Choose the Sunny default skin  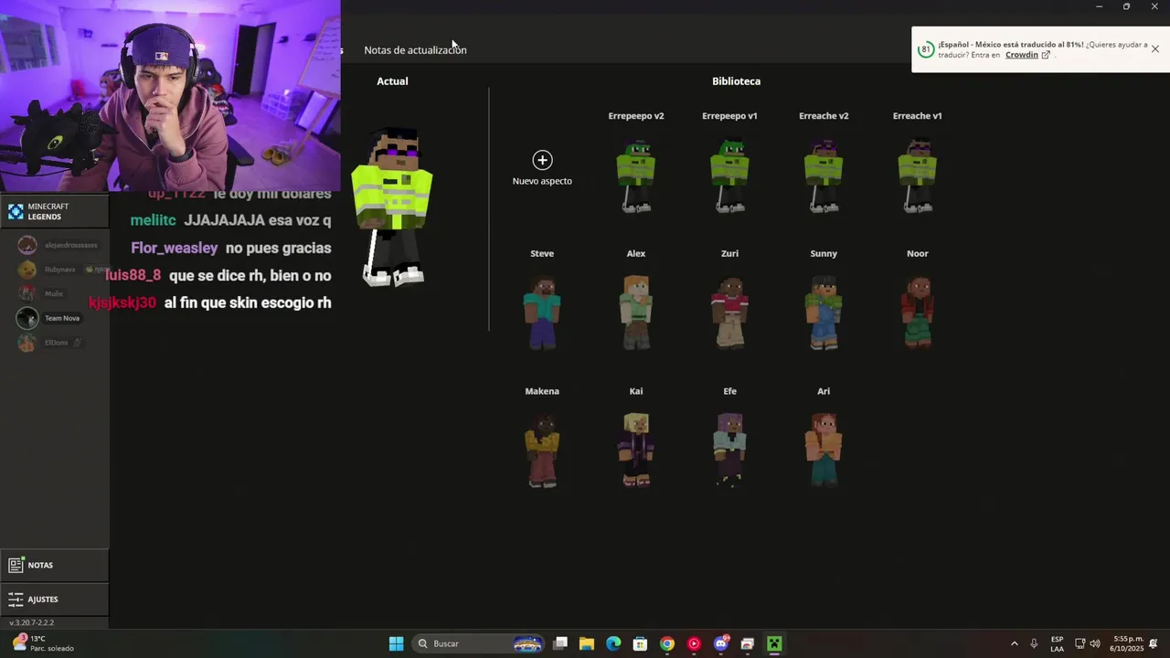824,313
